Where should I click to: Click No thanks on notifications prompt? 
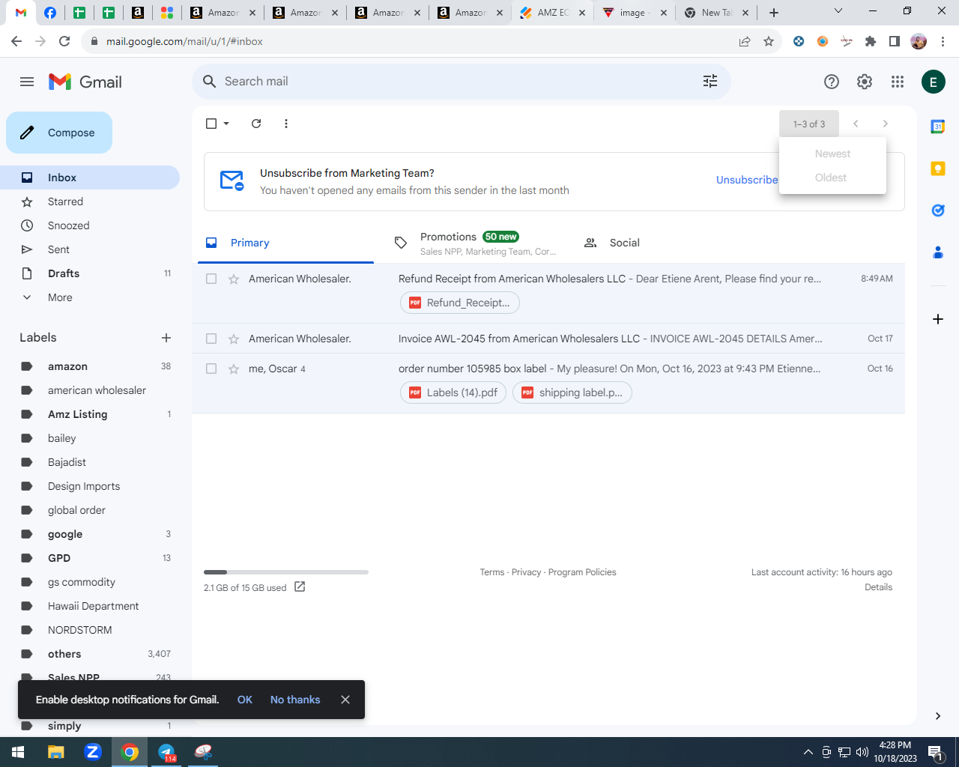(x=295, y=700)
